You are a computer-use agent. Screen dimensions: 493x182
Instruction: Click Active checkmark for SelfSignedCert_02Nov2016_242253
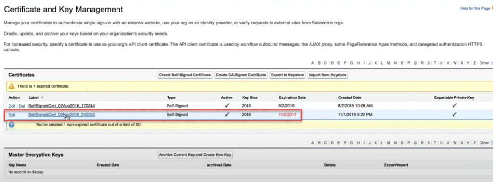(x=227, y=115)
